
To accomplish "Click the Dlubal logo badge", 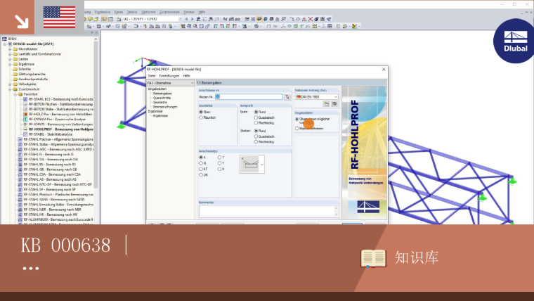I will tap(514, 41).
